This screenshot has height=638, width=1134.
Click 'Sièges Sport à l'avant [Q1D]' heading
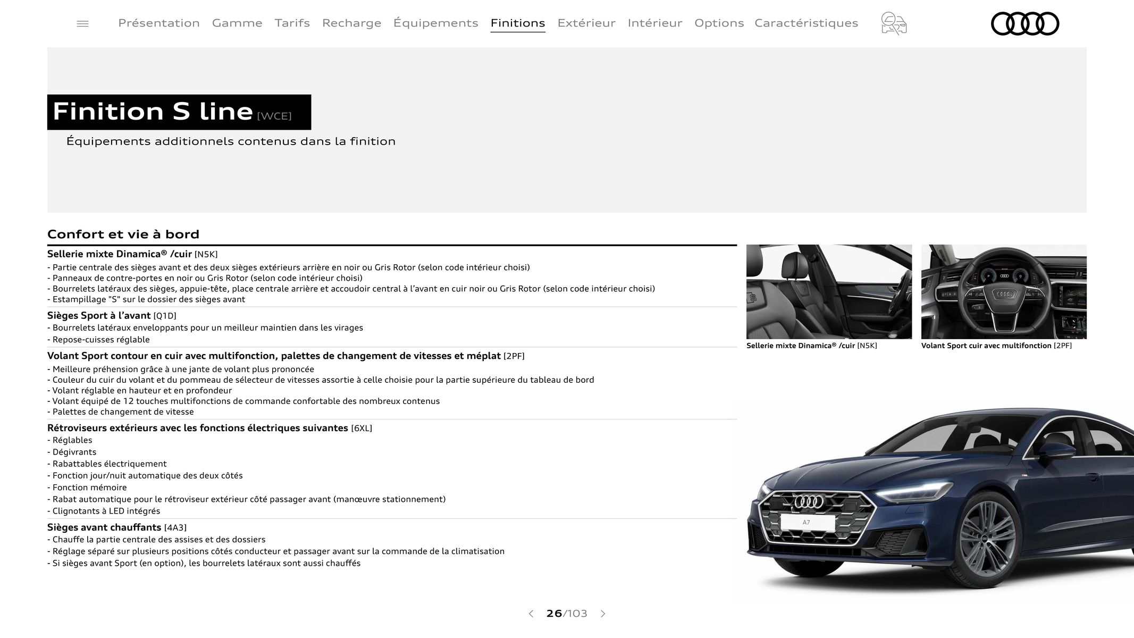click(112, 316)
